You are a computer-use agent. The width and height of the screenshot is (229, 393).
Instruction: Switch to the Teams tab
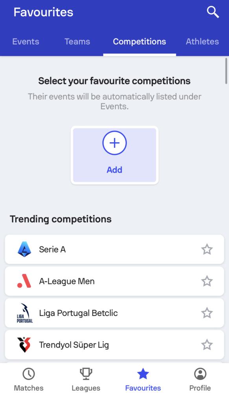click(77, 42)
